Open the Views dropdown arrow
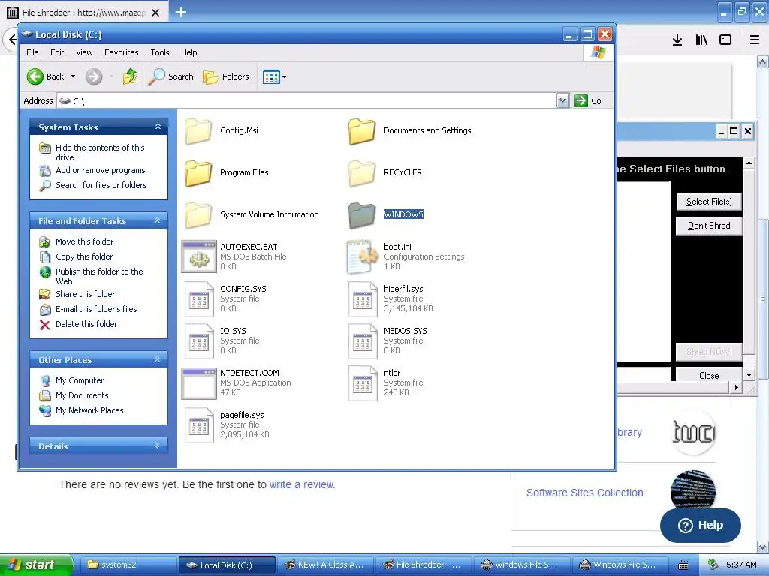The width and height of the screenshot is (769, 576). pos(284,77)
